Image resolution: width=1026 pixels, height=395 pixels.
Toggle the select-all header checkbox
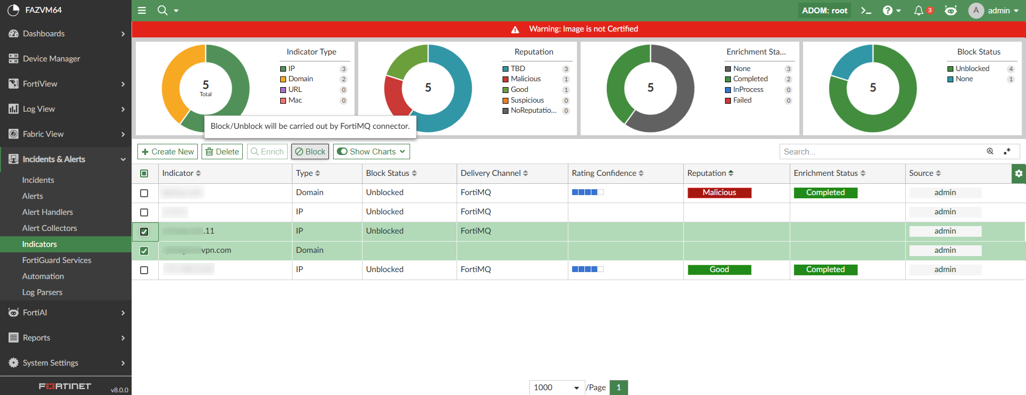[x=144, y=173]
